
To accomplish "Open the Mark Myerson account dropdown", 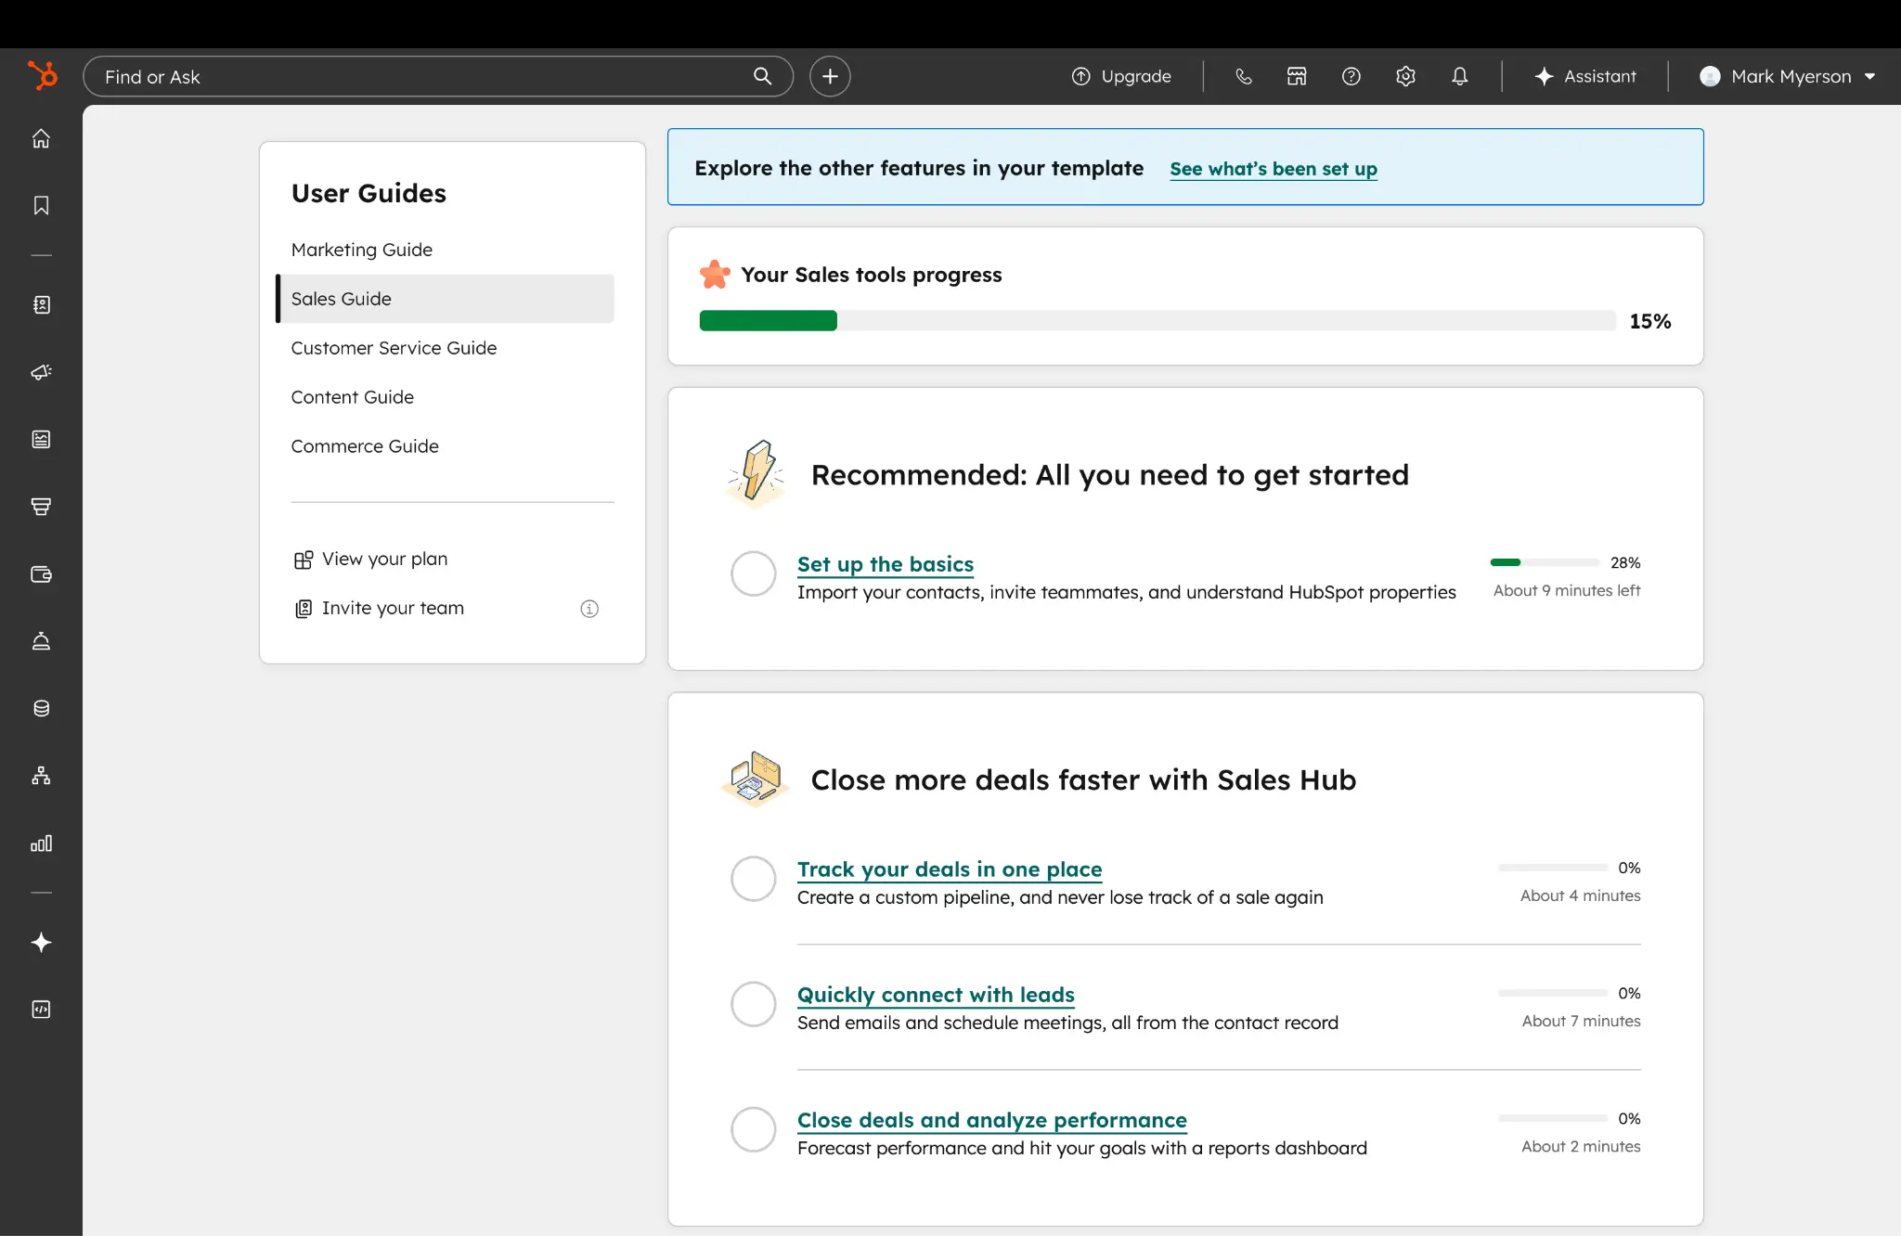I will tap(1787, 76).
